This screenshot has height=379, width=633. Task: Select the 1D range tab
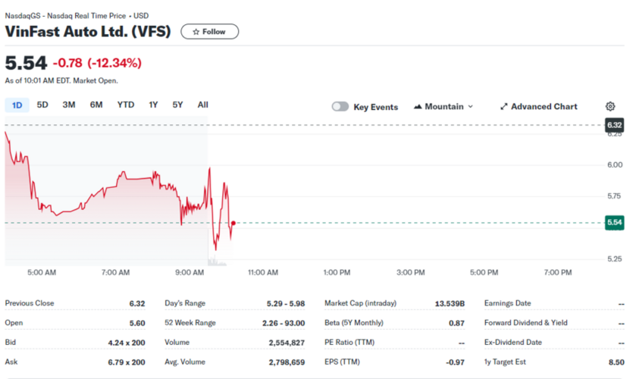point(17,105)
